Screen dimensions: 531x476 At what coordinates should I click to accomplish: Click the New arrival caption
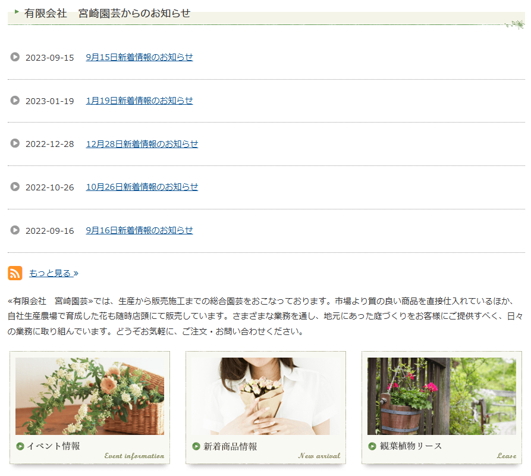pos(319,456)
